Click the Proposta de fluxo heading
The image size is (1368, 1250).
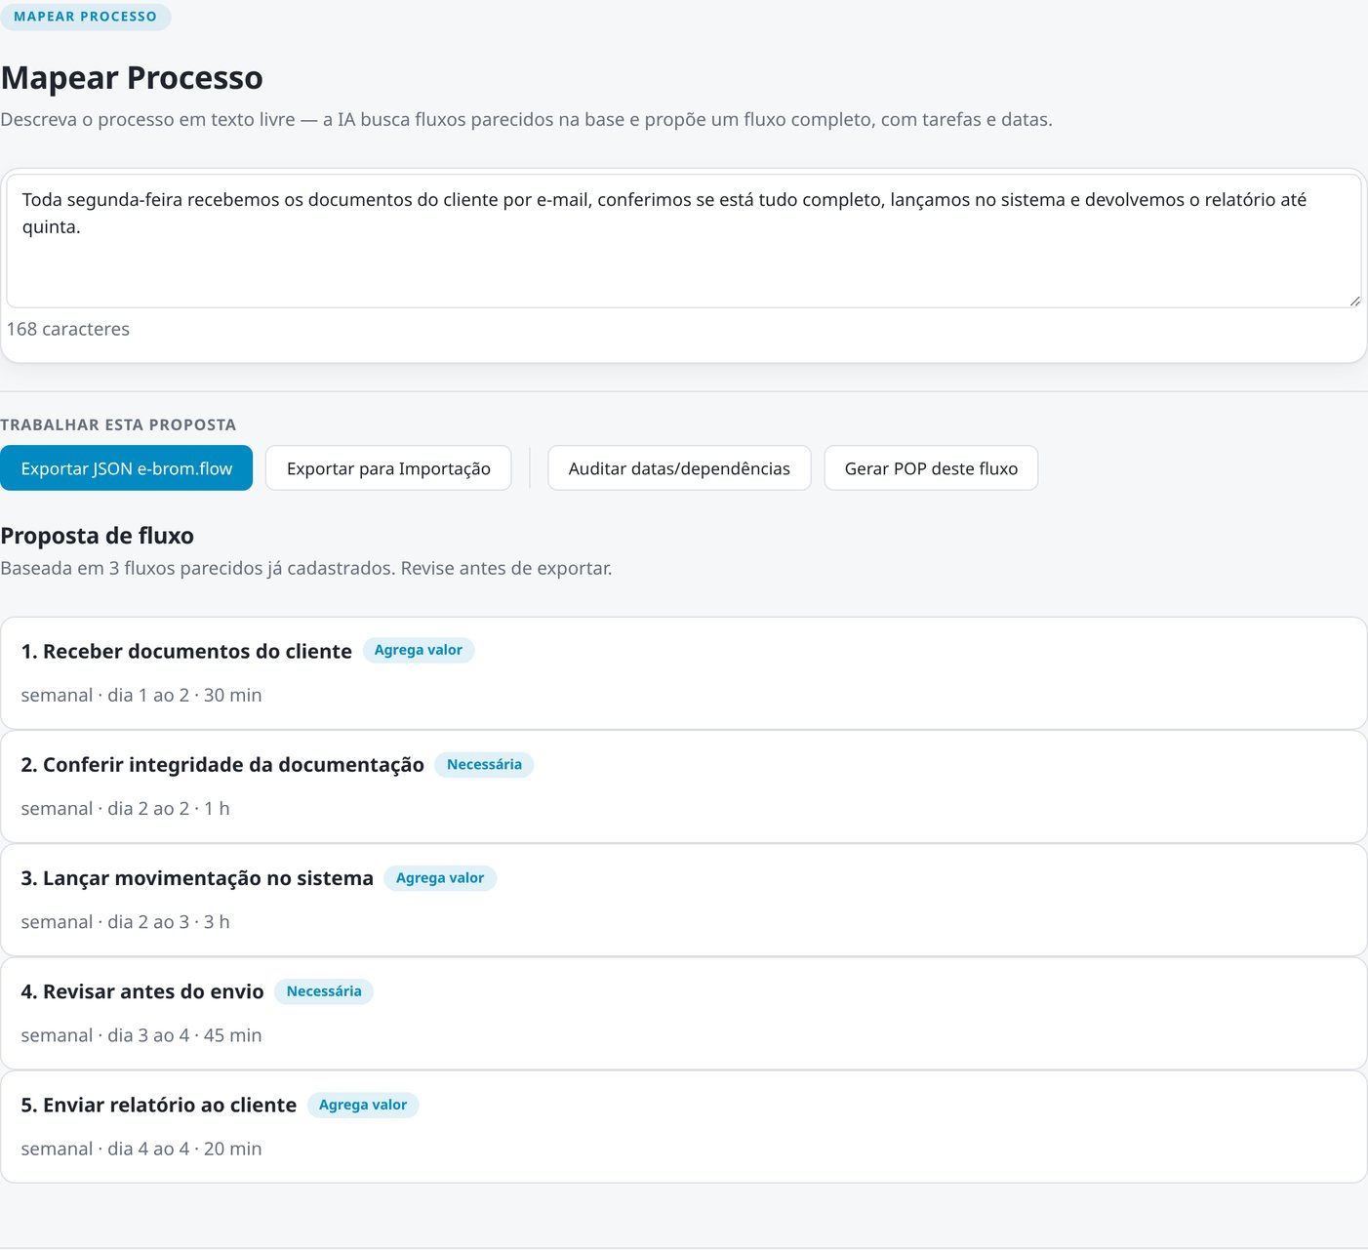(98, 536)
